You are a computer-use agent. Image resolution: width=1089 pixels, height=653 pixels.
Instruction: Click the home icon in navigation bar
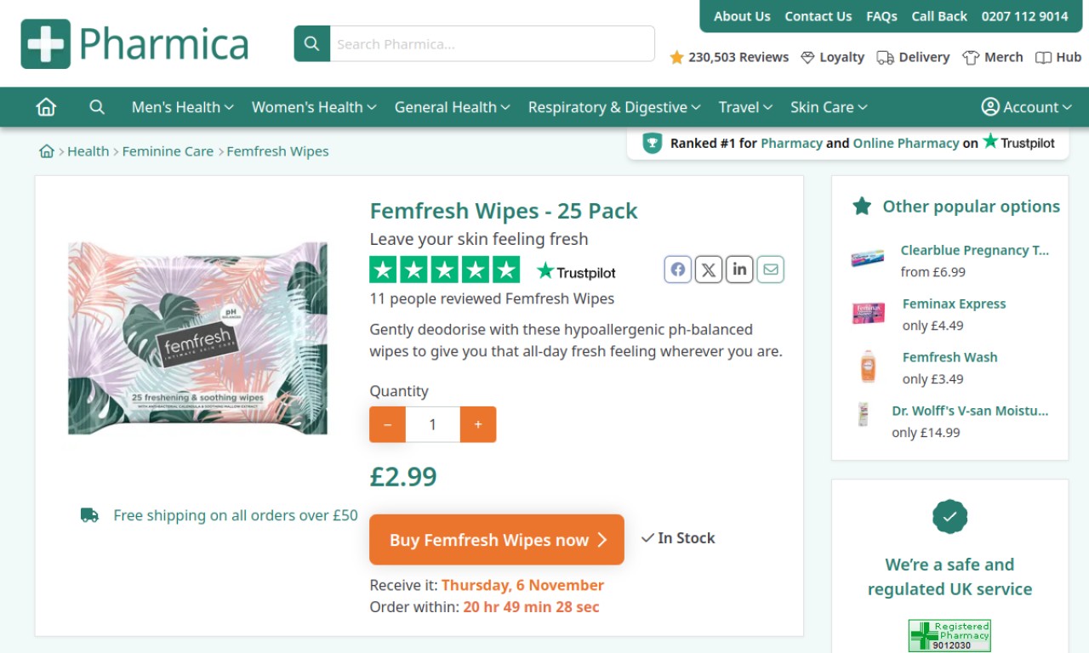pyautogui.click(x=46, y=107)
